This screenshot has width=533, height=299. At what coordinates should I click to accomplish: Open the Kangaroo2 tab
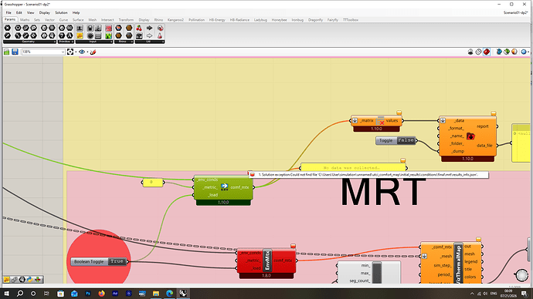(175, 20)
